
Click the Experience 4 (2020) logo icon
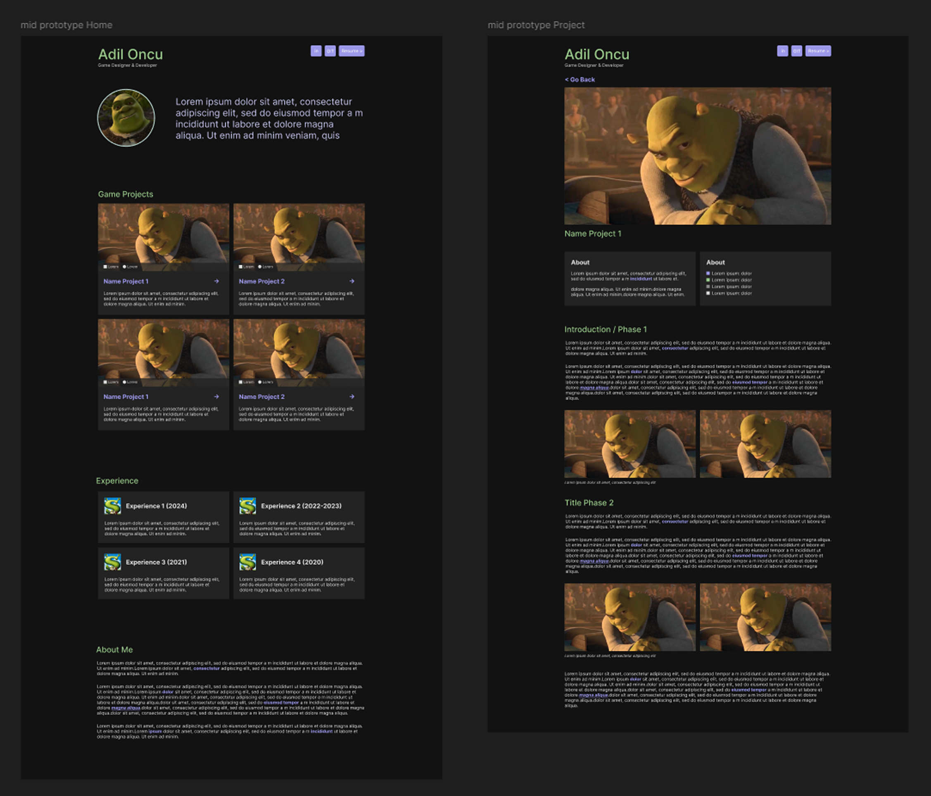[x=247, y=562]
